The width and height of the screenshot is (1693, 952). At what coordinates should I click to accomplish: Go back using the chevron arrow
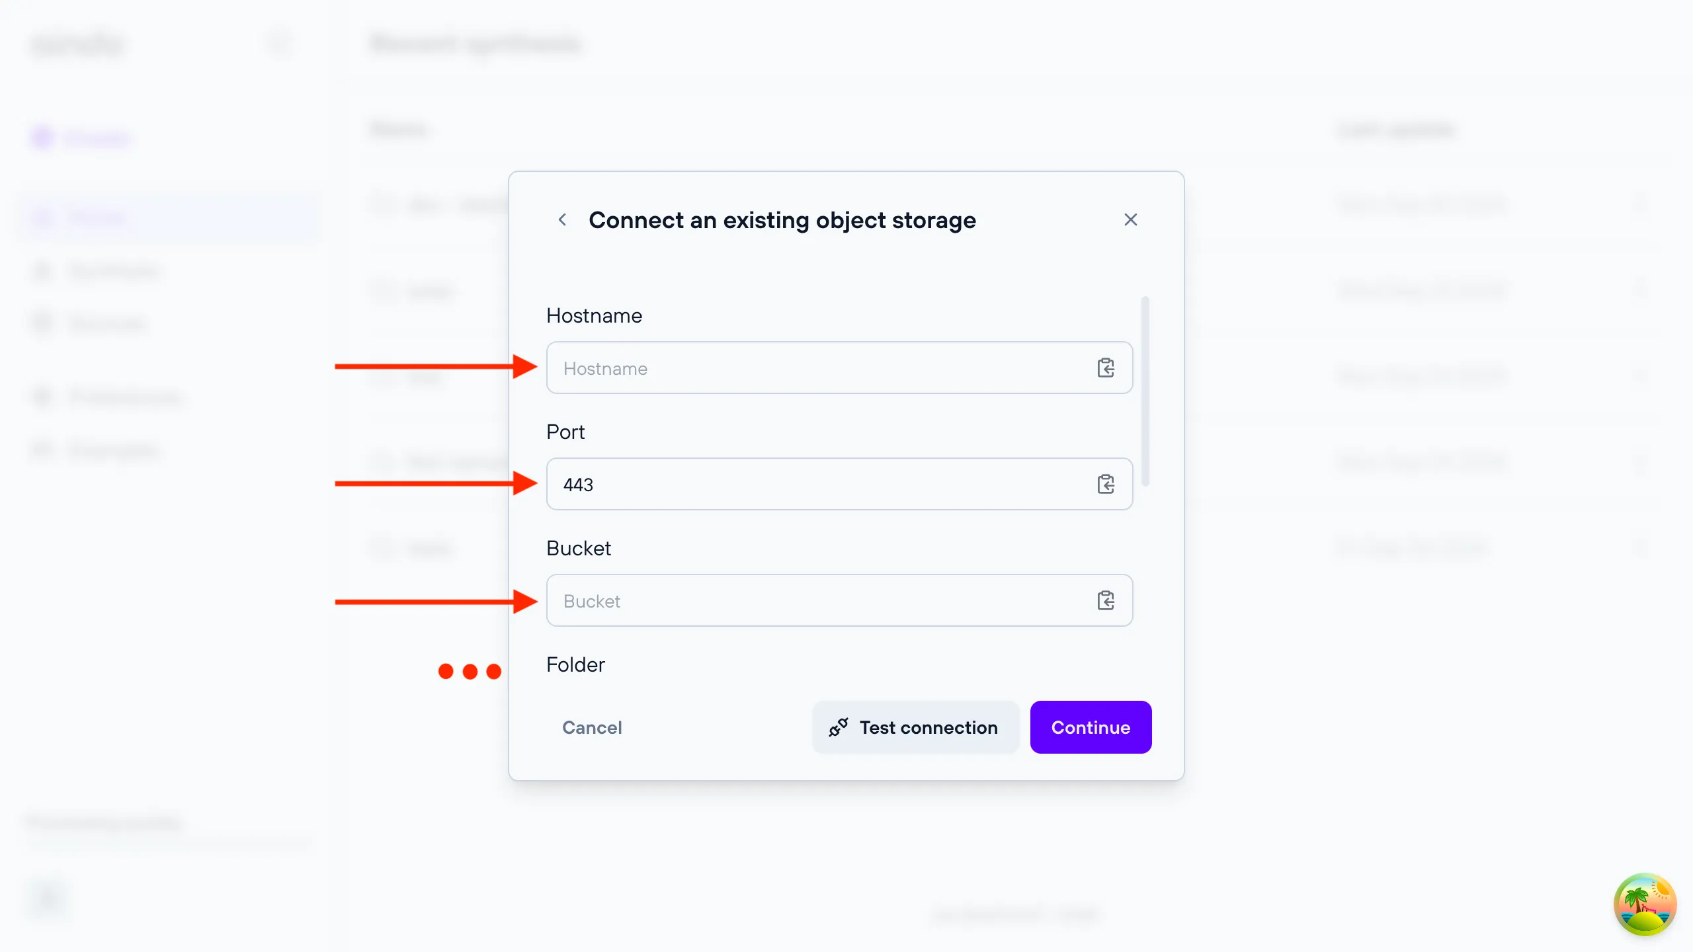point(562,219)
